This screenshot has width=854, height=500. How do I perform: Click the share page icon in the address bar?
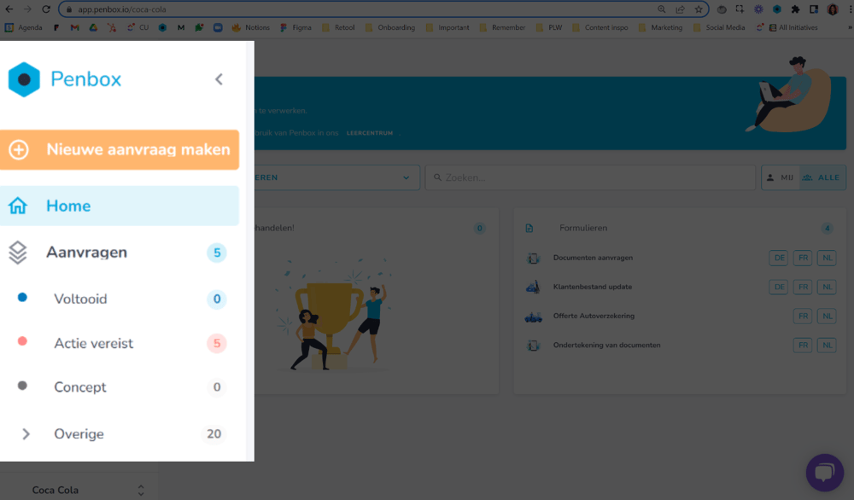681,9
